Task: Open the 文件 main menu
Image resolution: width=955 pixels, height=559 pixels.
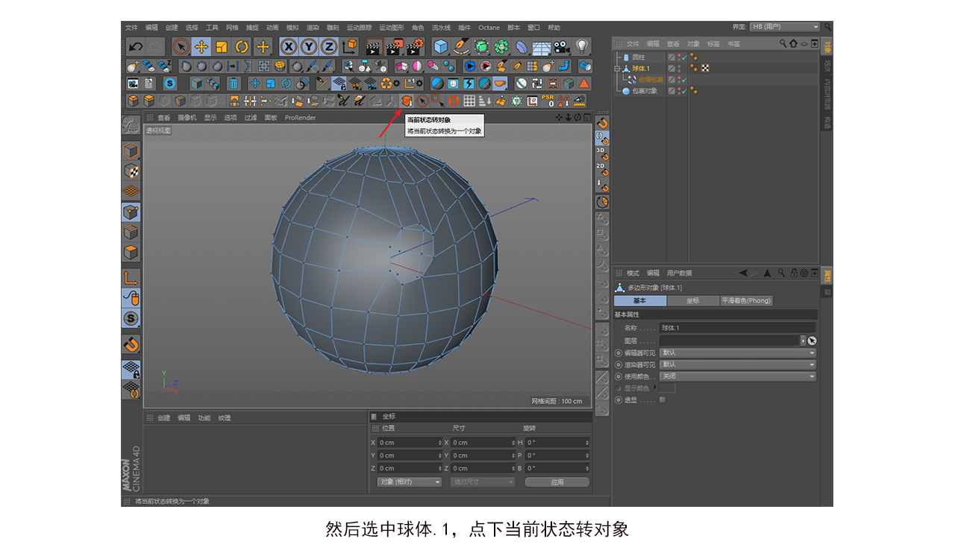Action: [x=131, y=28]
